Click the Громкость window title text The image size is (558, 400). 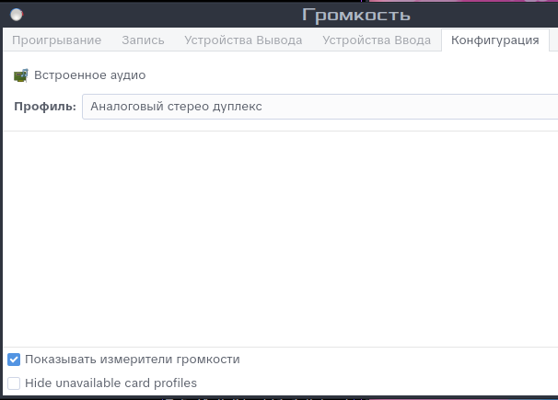click(x=355, y=15)
